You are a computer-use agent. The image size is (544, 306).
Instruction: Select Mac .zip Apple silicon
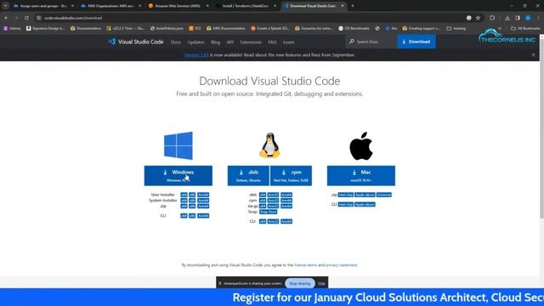(x=365, y=195)
